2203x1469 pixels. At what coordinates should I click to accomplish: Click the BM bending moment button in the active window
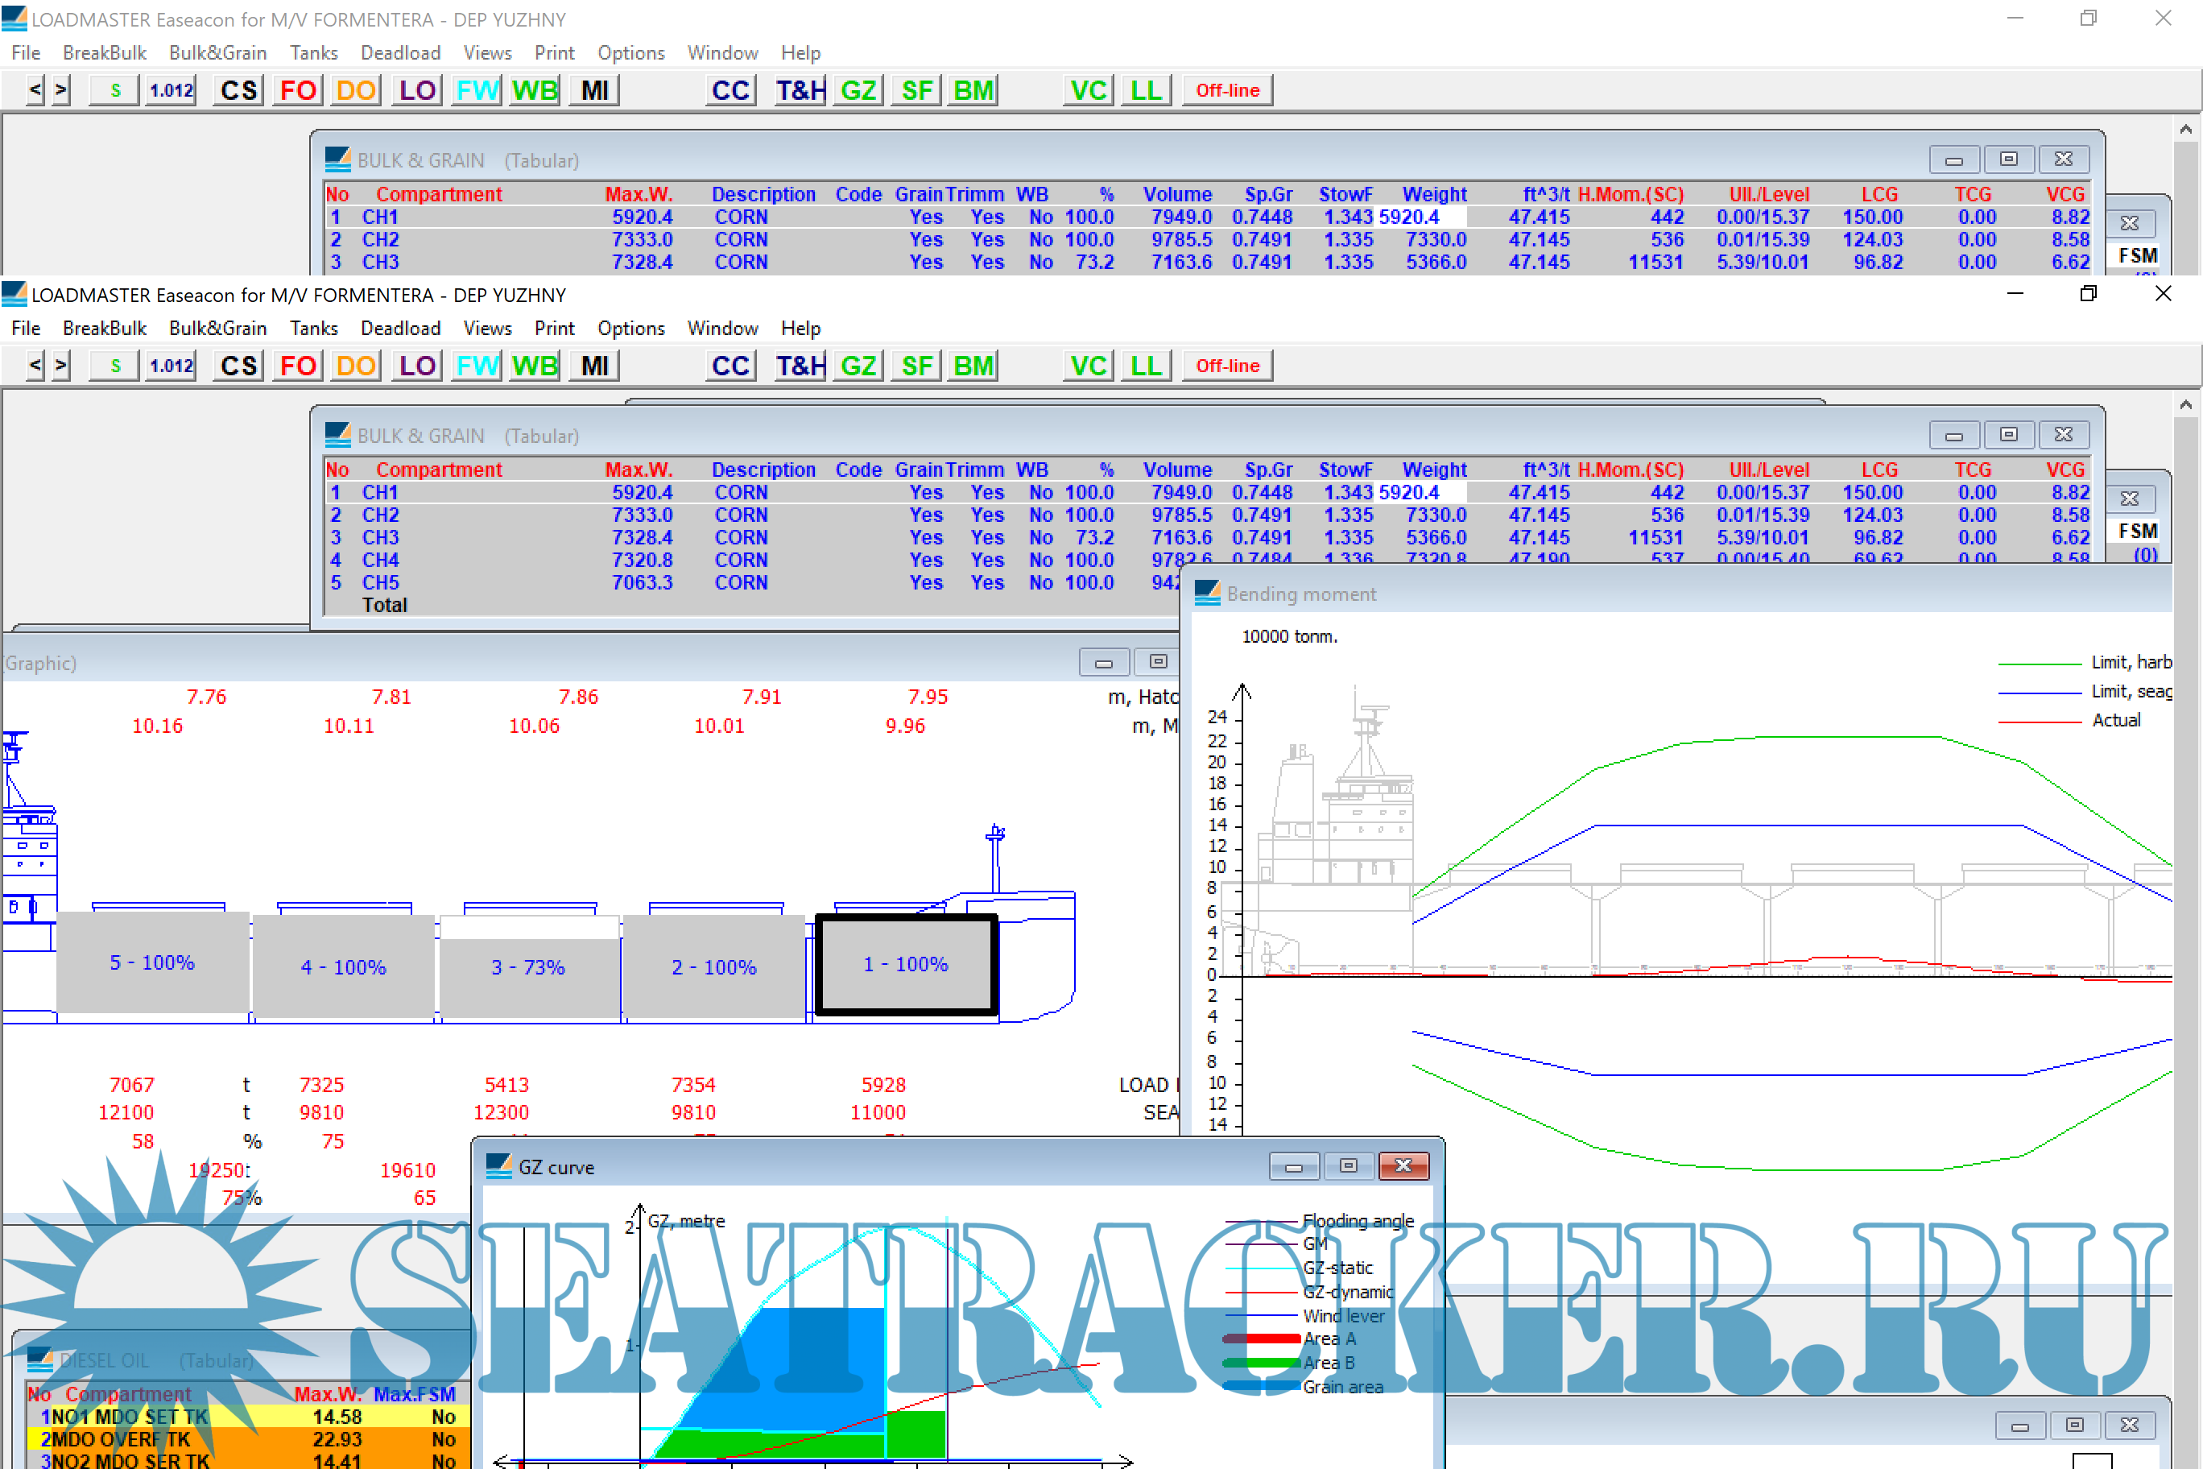(x=973, y=366)
